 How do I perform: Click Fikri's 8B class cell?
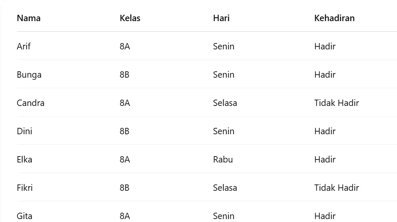point(125,188)
